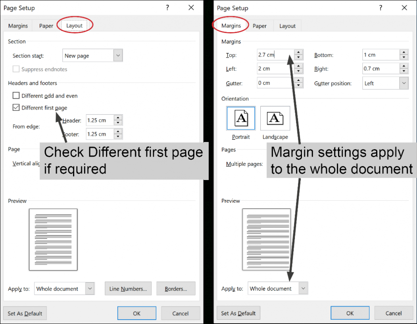
Task: Increase the Top margin with the up arrow
Action: 298,53
